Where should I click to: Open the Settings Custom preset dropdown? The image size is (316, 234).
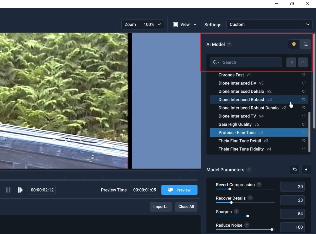point(269,25)
